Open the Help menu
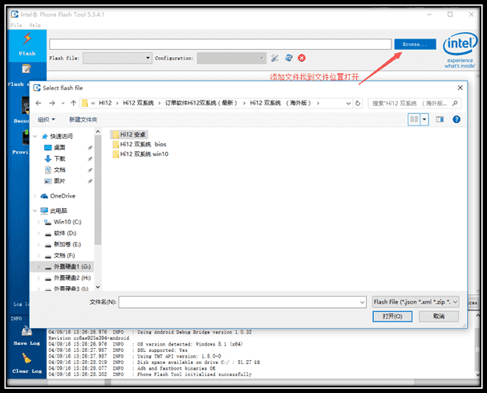The width and height of the screenshot is (487, 393). click(34, 25)
